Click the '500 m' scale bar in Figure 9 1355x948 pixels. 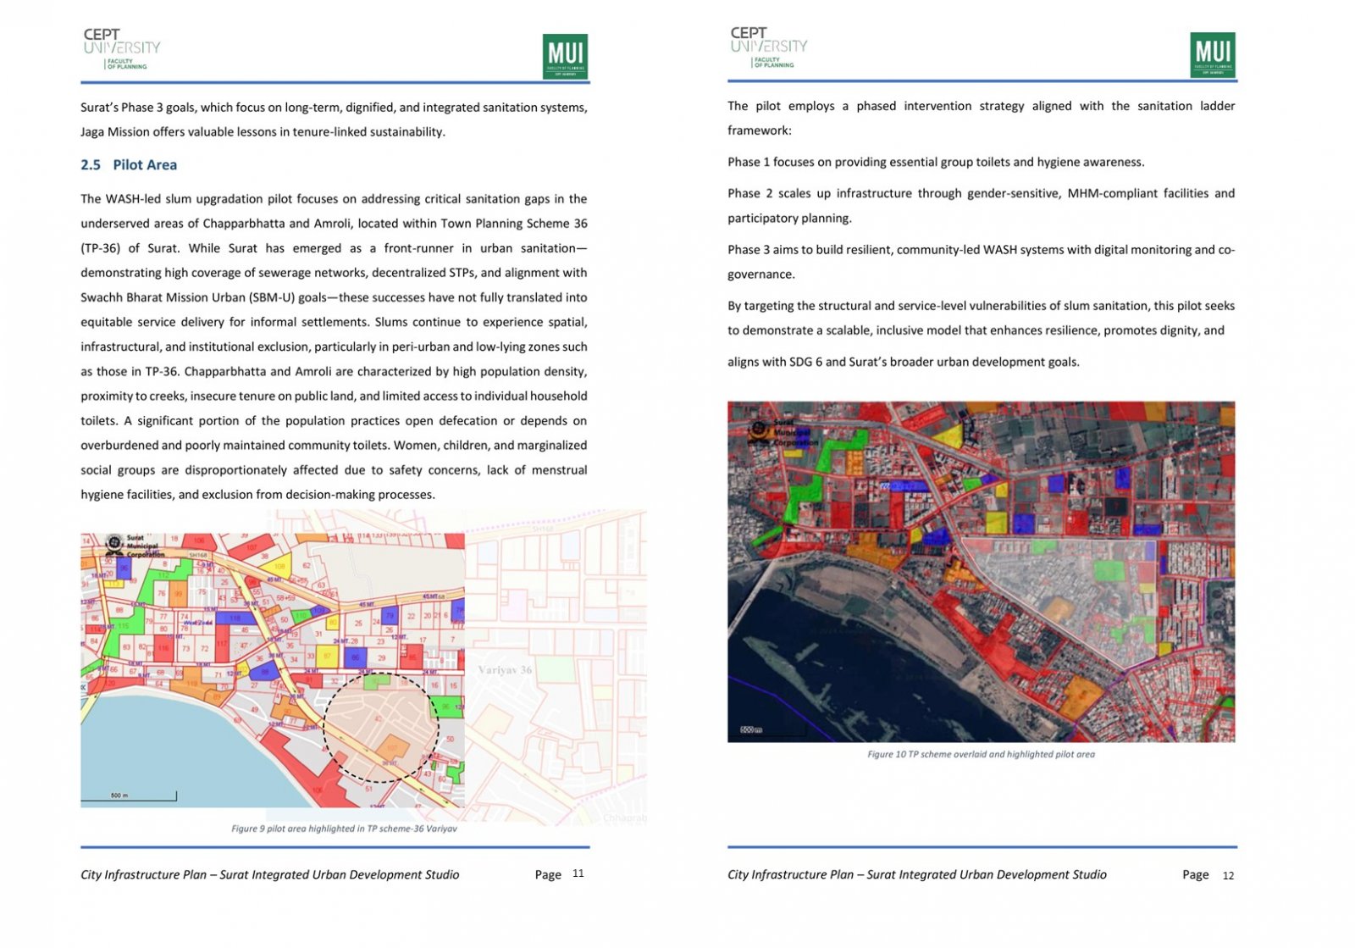point(129,796)
